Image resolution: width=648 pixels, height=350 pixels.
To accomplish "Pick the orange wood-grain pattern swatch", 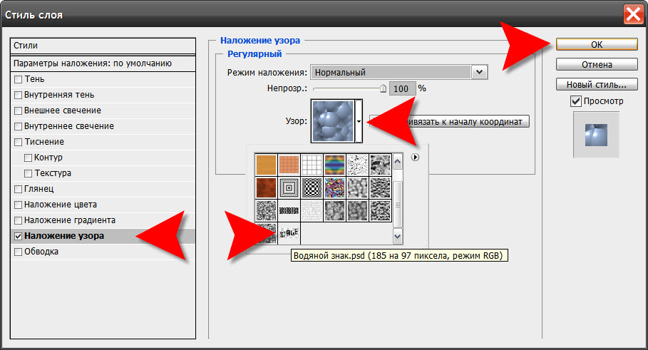I will pos(266,165).
